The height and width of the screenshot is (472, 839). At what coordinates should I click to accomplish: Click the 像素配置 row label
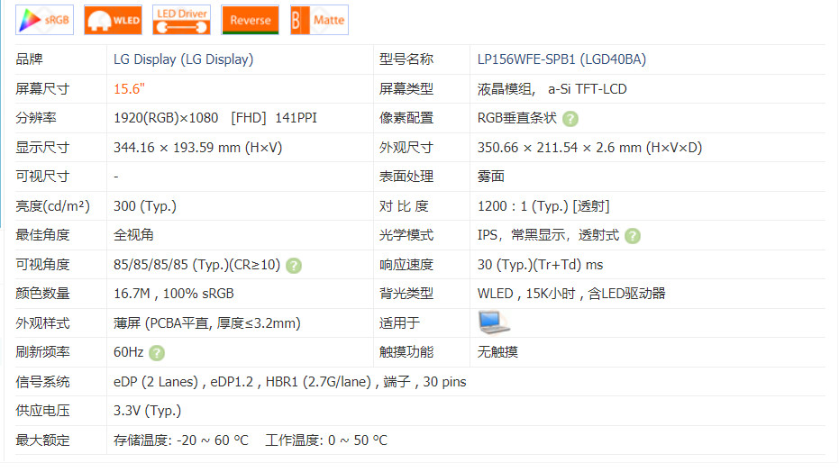point(406,118)
